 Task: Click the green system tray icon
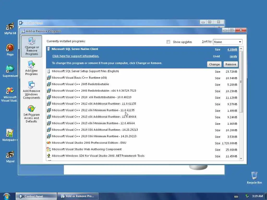coord(247,196)
